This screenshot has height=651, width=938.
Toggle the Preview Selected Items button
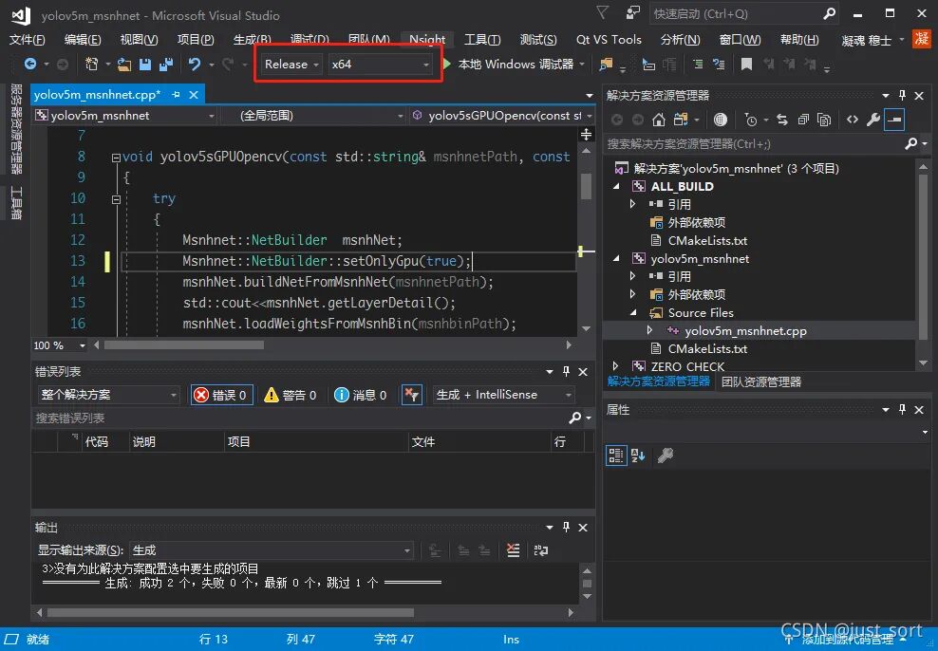[x=894, y=120]
